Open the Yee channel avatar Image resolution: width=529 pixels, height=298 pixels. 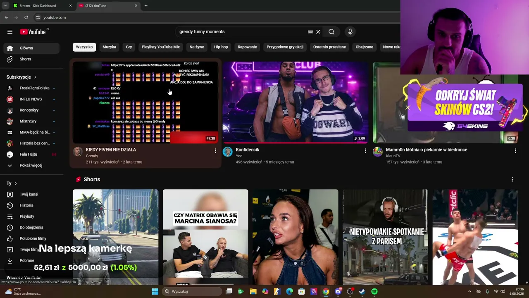pos(228,151)
